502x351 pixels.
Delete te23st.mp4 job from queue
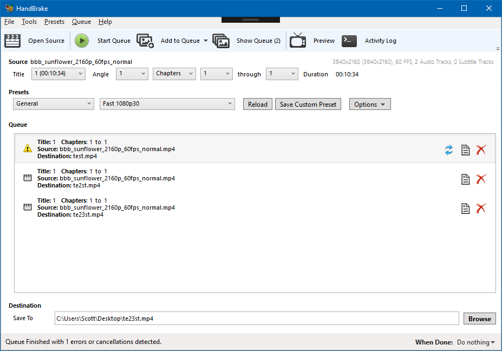(x=481, y=209)
